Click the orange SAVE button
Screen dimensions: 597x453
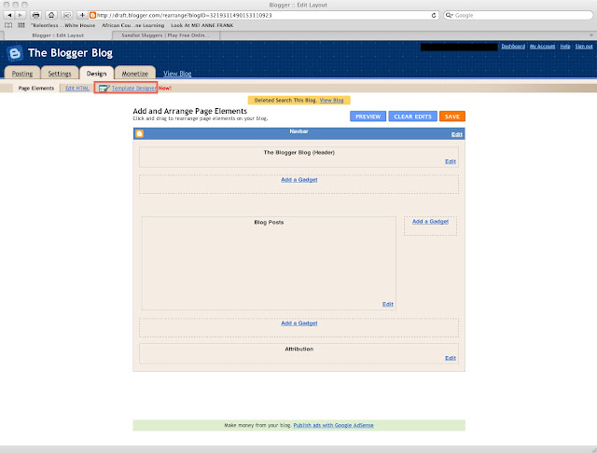(x=452, y=117)
